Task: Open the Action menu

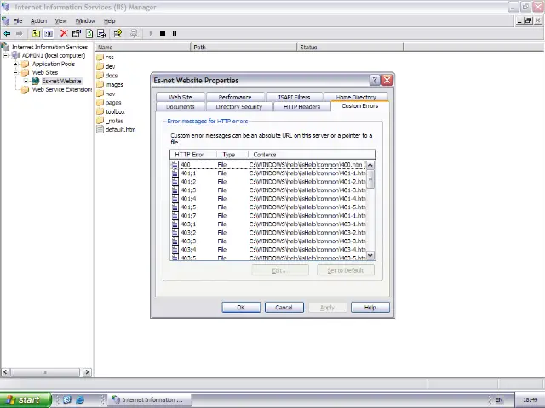Action: coord(38,20)
